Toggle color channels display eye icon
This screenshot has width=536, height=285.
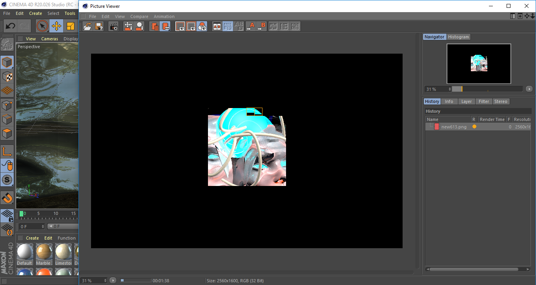(x=202, y=26)
